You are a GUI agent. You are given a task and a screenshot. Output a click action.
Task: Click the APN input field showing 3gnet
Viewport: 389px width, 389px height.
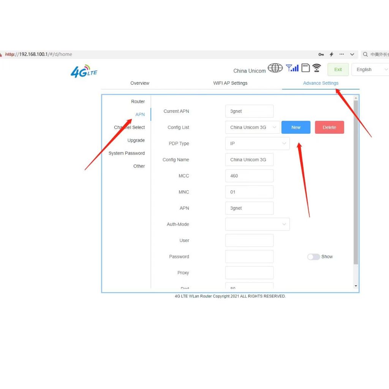coord(249,208)
